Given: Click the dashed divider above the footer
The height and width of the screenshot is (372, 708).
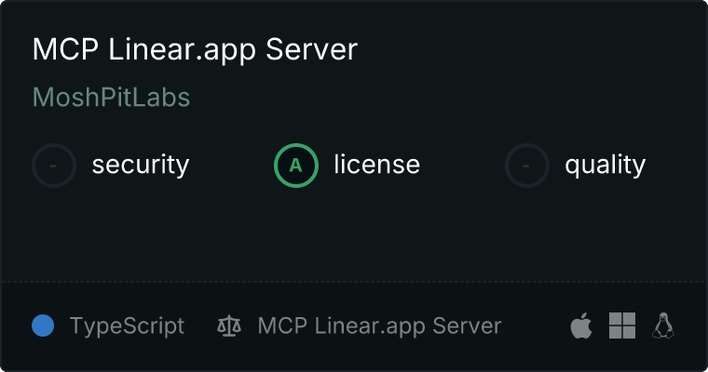Looking at the screenshot, I should 354,281.
